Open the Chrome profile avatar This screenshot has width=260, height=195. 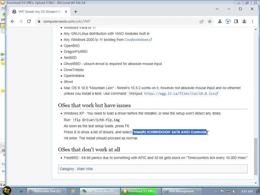point(244,21)
